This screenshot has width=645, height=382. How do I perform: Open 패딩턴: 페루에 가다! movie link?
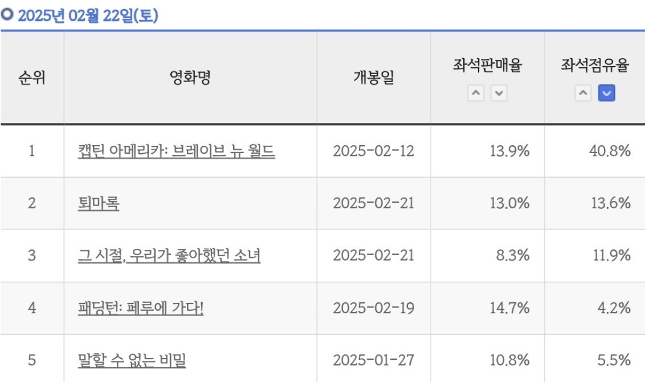(141, 309)
